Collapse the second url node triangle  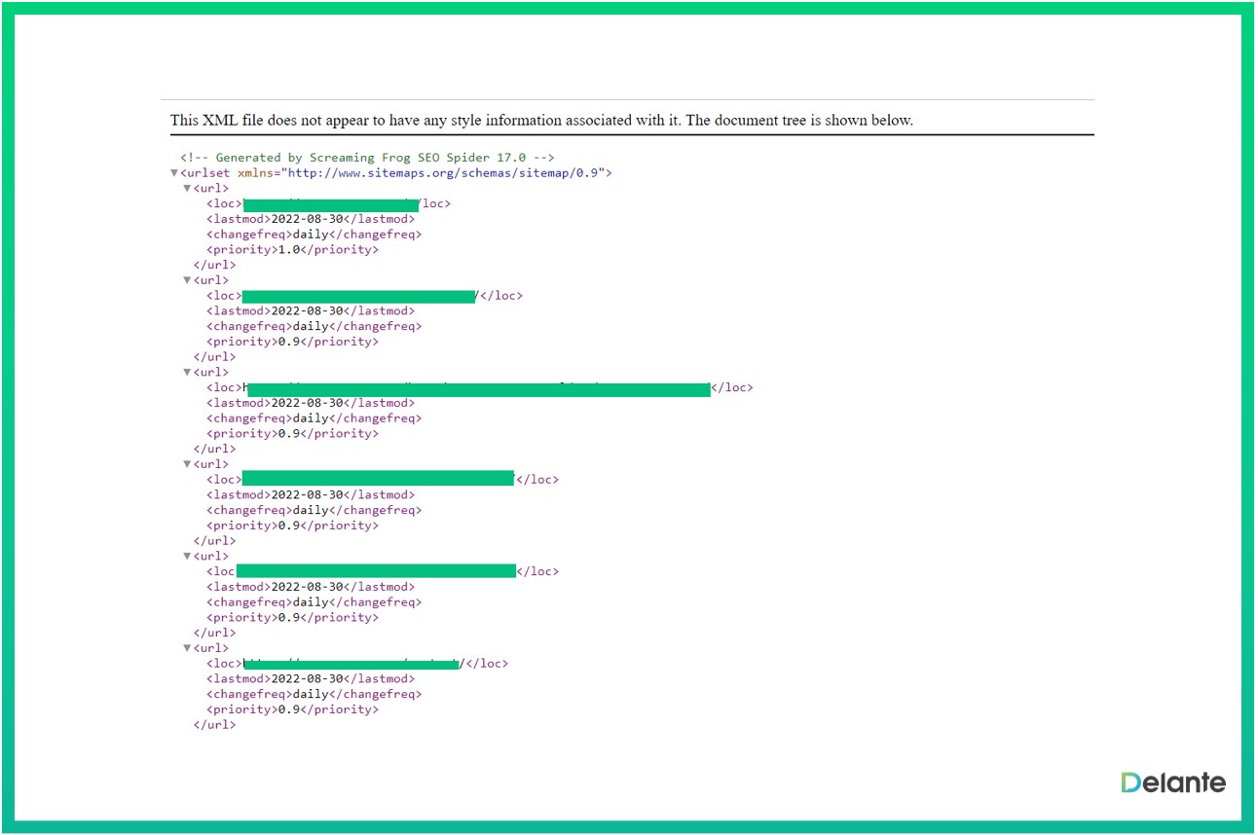[x=188, y=280]
